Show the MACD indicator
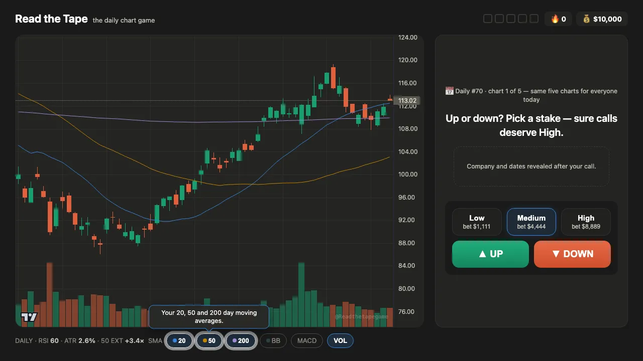 click(307, 341)
